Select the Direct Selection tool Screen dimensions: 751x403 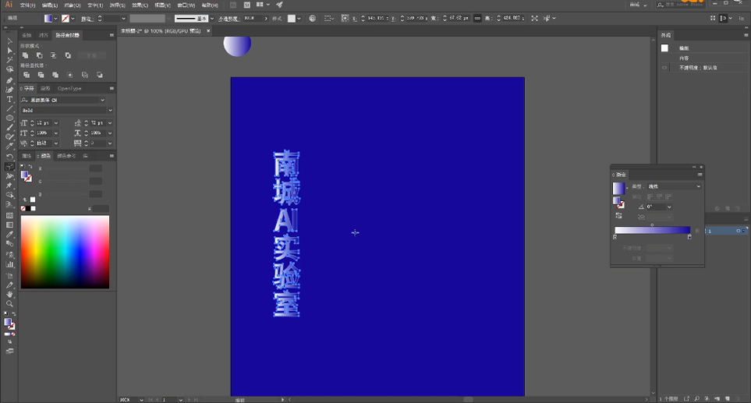[9, 50]
